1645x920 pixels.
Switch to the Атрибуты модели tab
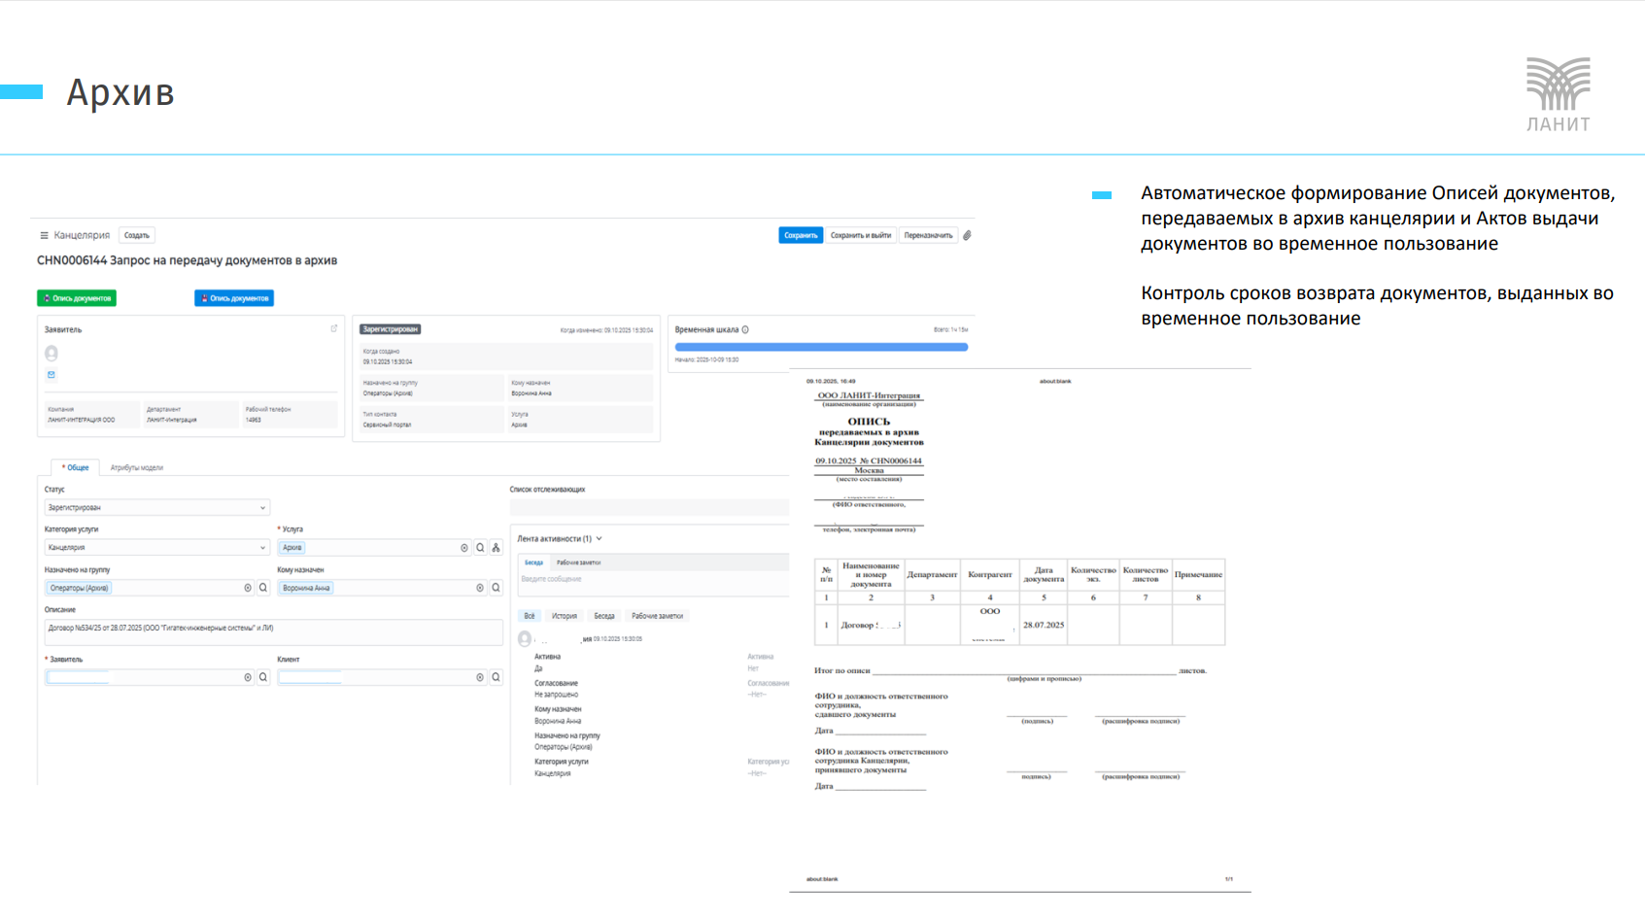coord(136,468)
